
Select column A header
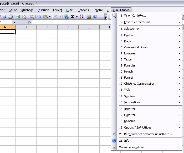pyautogui.click(x=8, y=27)
